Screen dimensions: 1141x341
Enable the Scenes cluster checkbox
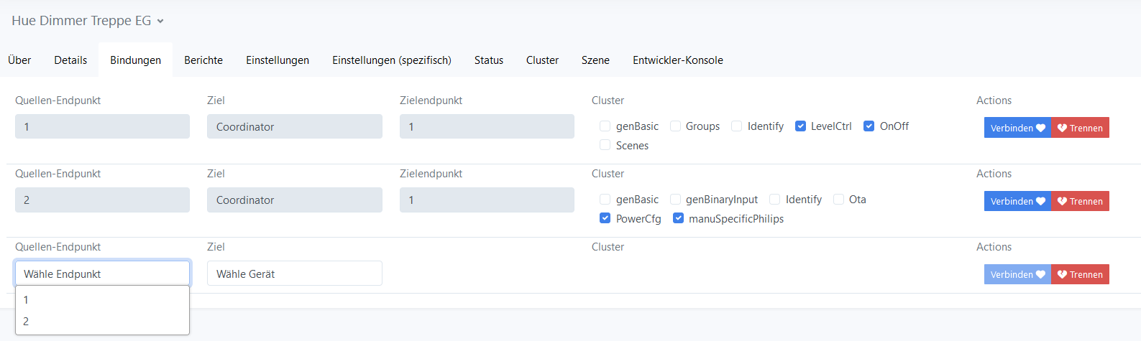pyautogui.click(x=605, y=146)
